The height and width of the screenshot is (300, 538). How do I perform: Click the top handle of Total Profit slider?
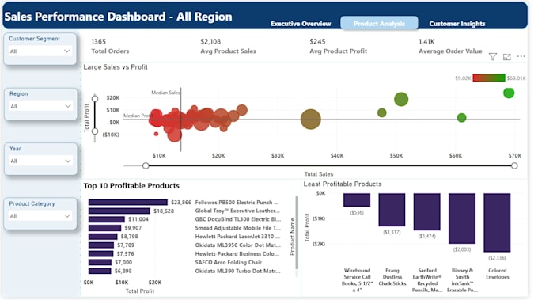95,99
